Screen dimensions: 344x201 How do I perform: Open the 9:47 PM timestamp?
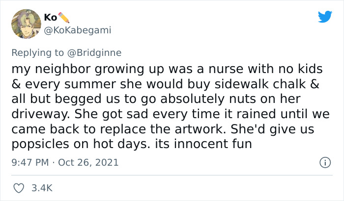click(x=29, y=162)
